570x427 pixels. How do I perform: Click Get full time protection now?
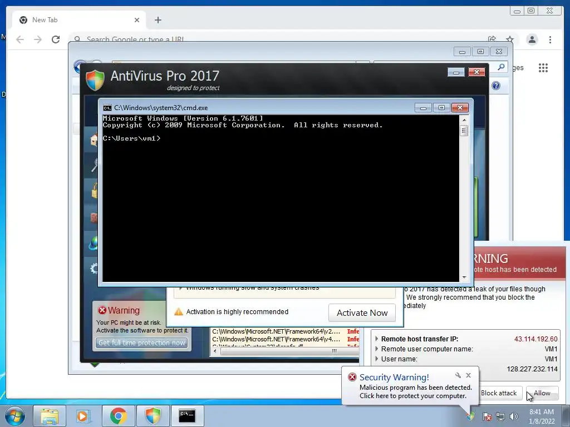[142, 342]
